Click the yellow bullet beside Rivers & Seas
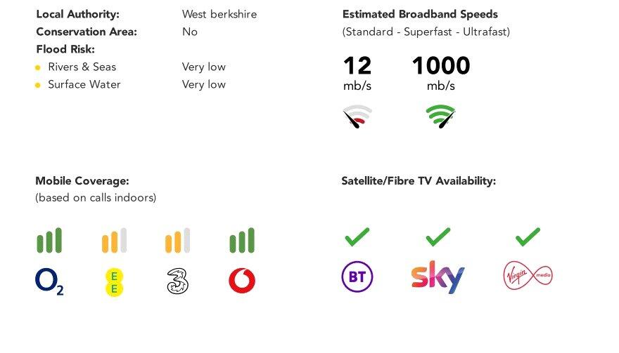Viewport: 619px width, 353px height. [x=37, y=67]
